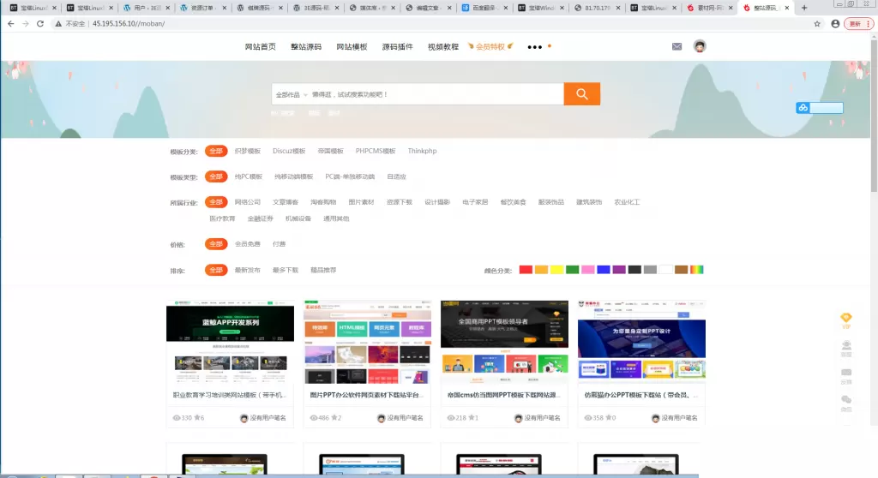Open the 全国商用PPT模板领导者 template thumbnail
Viewport: 878px width, 478px height.
(504, 342)
